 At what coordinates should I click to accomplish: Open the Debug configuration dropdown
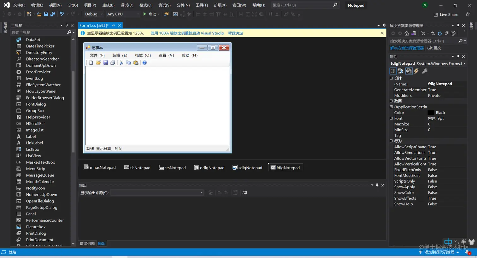pyautogui.click(x=94, y=14)
